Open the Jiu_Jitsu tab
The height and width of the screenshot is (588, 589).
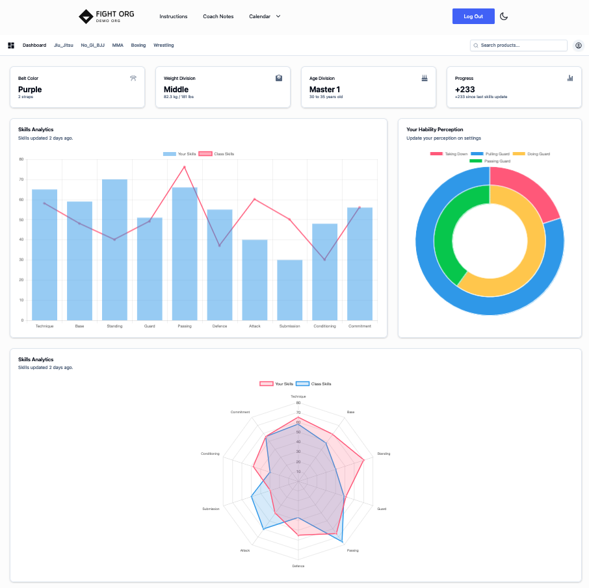[x=64, y=45]
